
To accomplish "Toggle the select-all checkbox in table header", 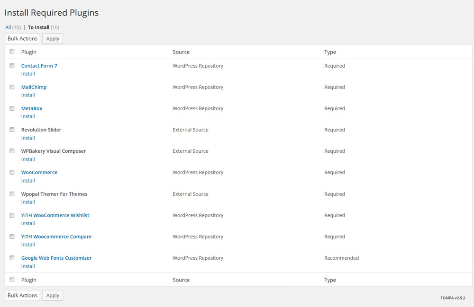I will click(x=12, y=52).
